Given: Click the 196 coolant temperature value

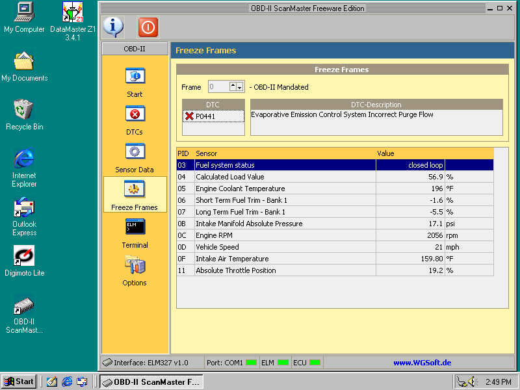Looking at the screenshot, I should tap(410, 188).
